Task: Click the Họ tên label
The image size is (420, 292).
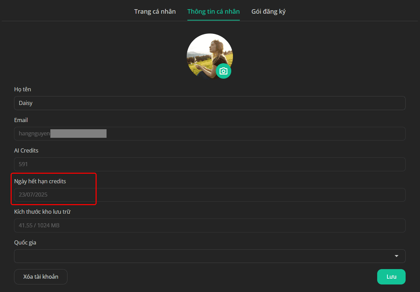Action: [x=23, y=89]
